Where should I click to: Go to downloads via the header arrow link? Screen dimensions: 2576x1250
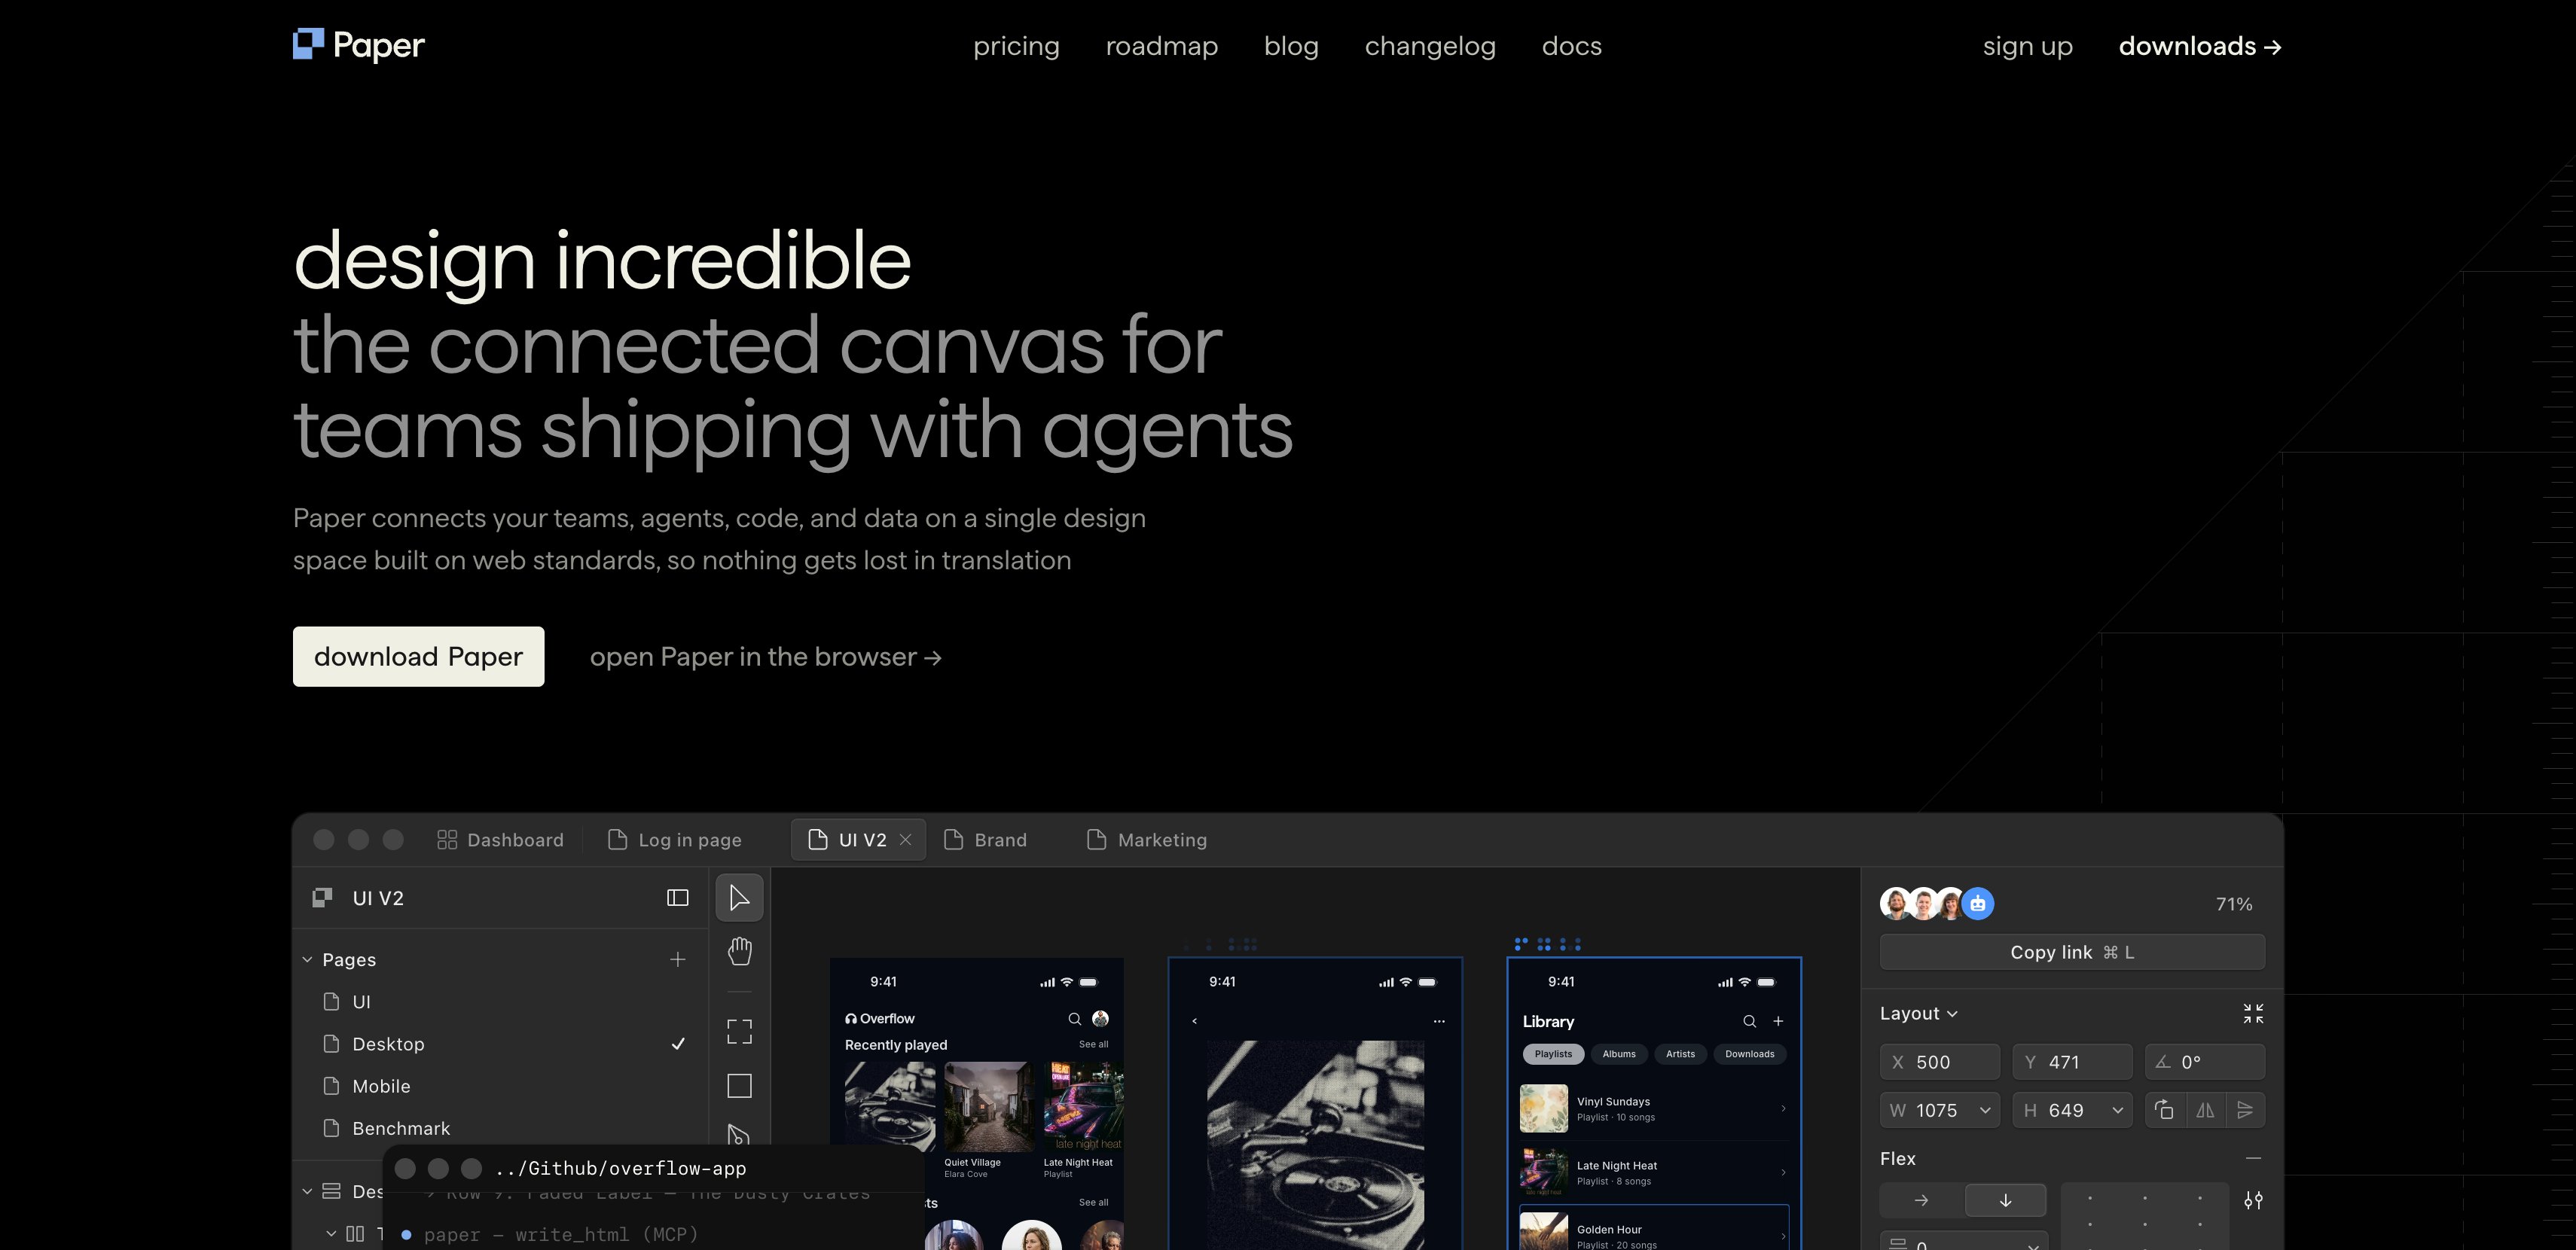click(x=2200, y=46)
